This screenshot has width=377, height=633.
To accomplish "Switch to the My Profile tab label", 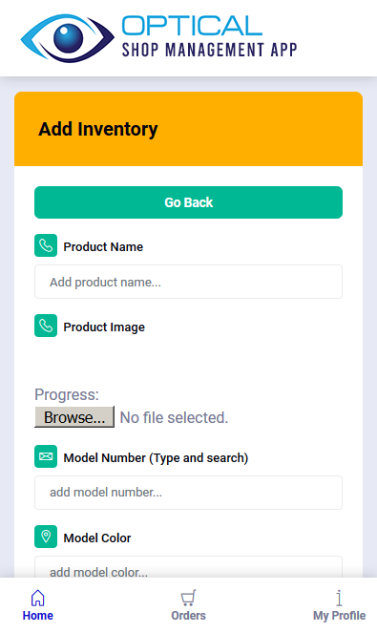I will tap(339, 616).
